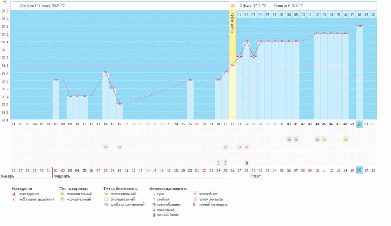Click the weak-positive pregnancy test icon on March 10
Viewport: 391px width, 226px height.
[x=317, y=139]
